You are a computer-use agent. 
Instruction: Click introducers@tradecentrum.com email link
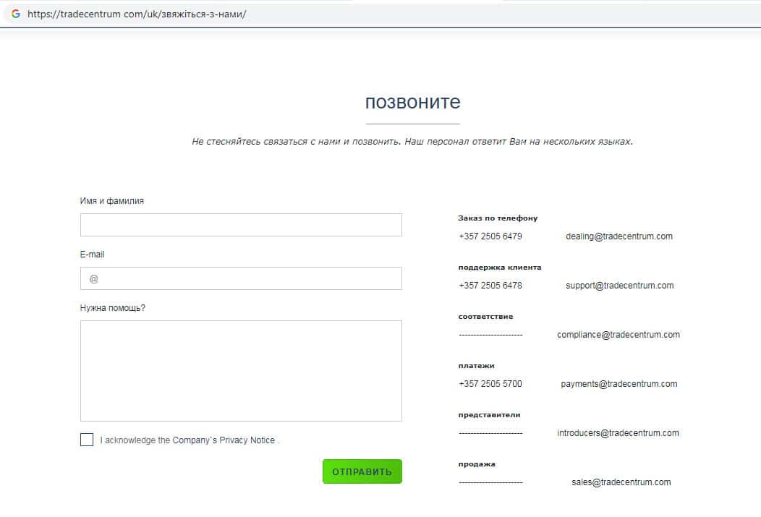click(x=618, y=433)
